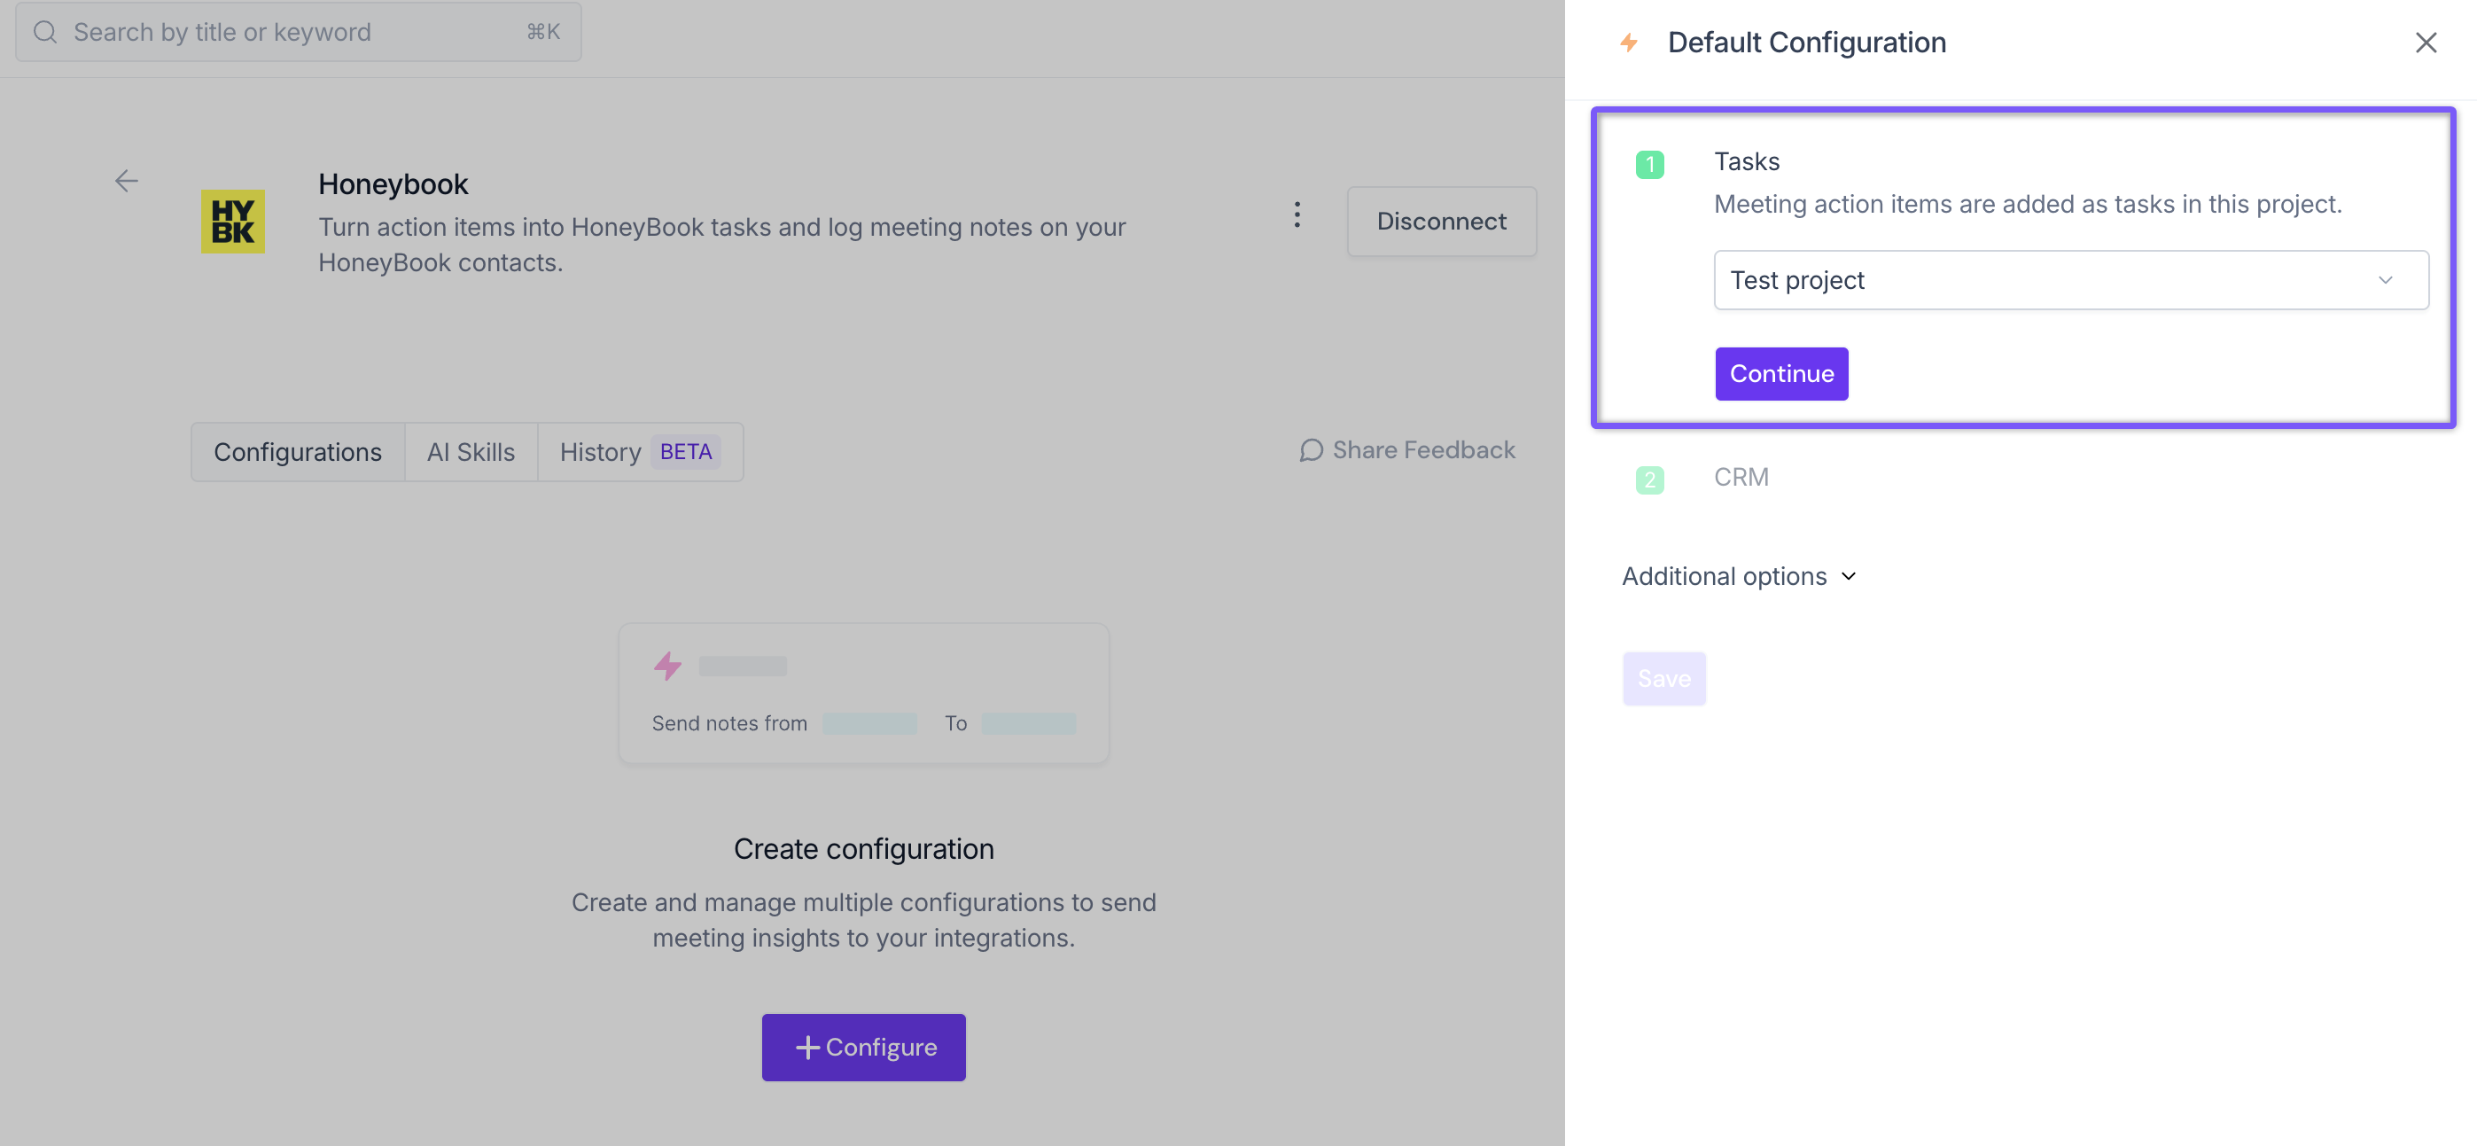Open the Test project dropdown
Screen dimensions: 2477x1146
pos(2070,280)
